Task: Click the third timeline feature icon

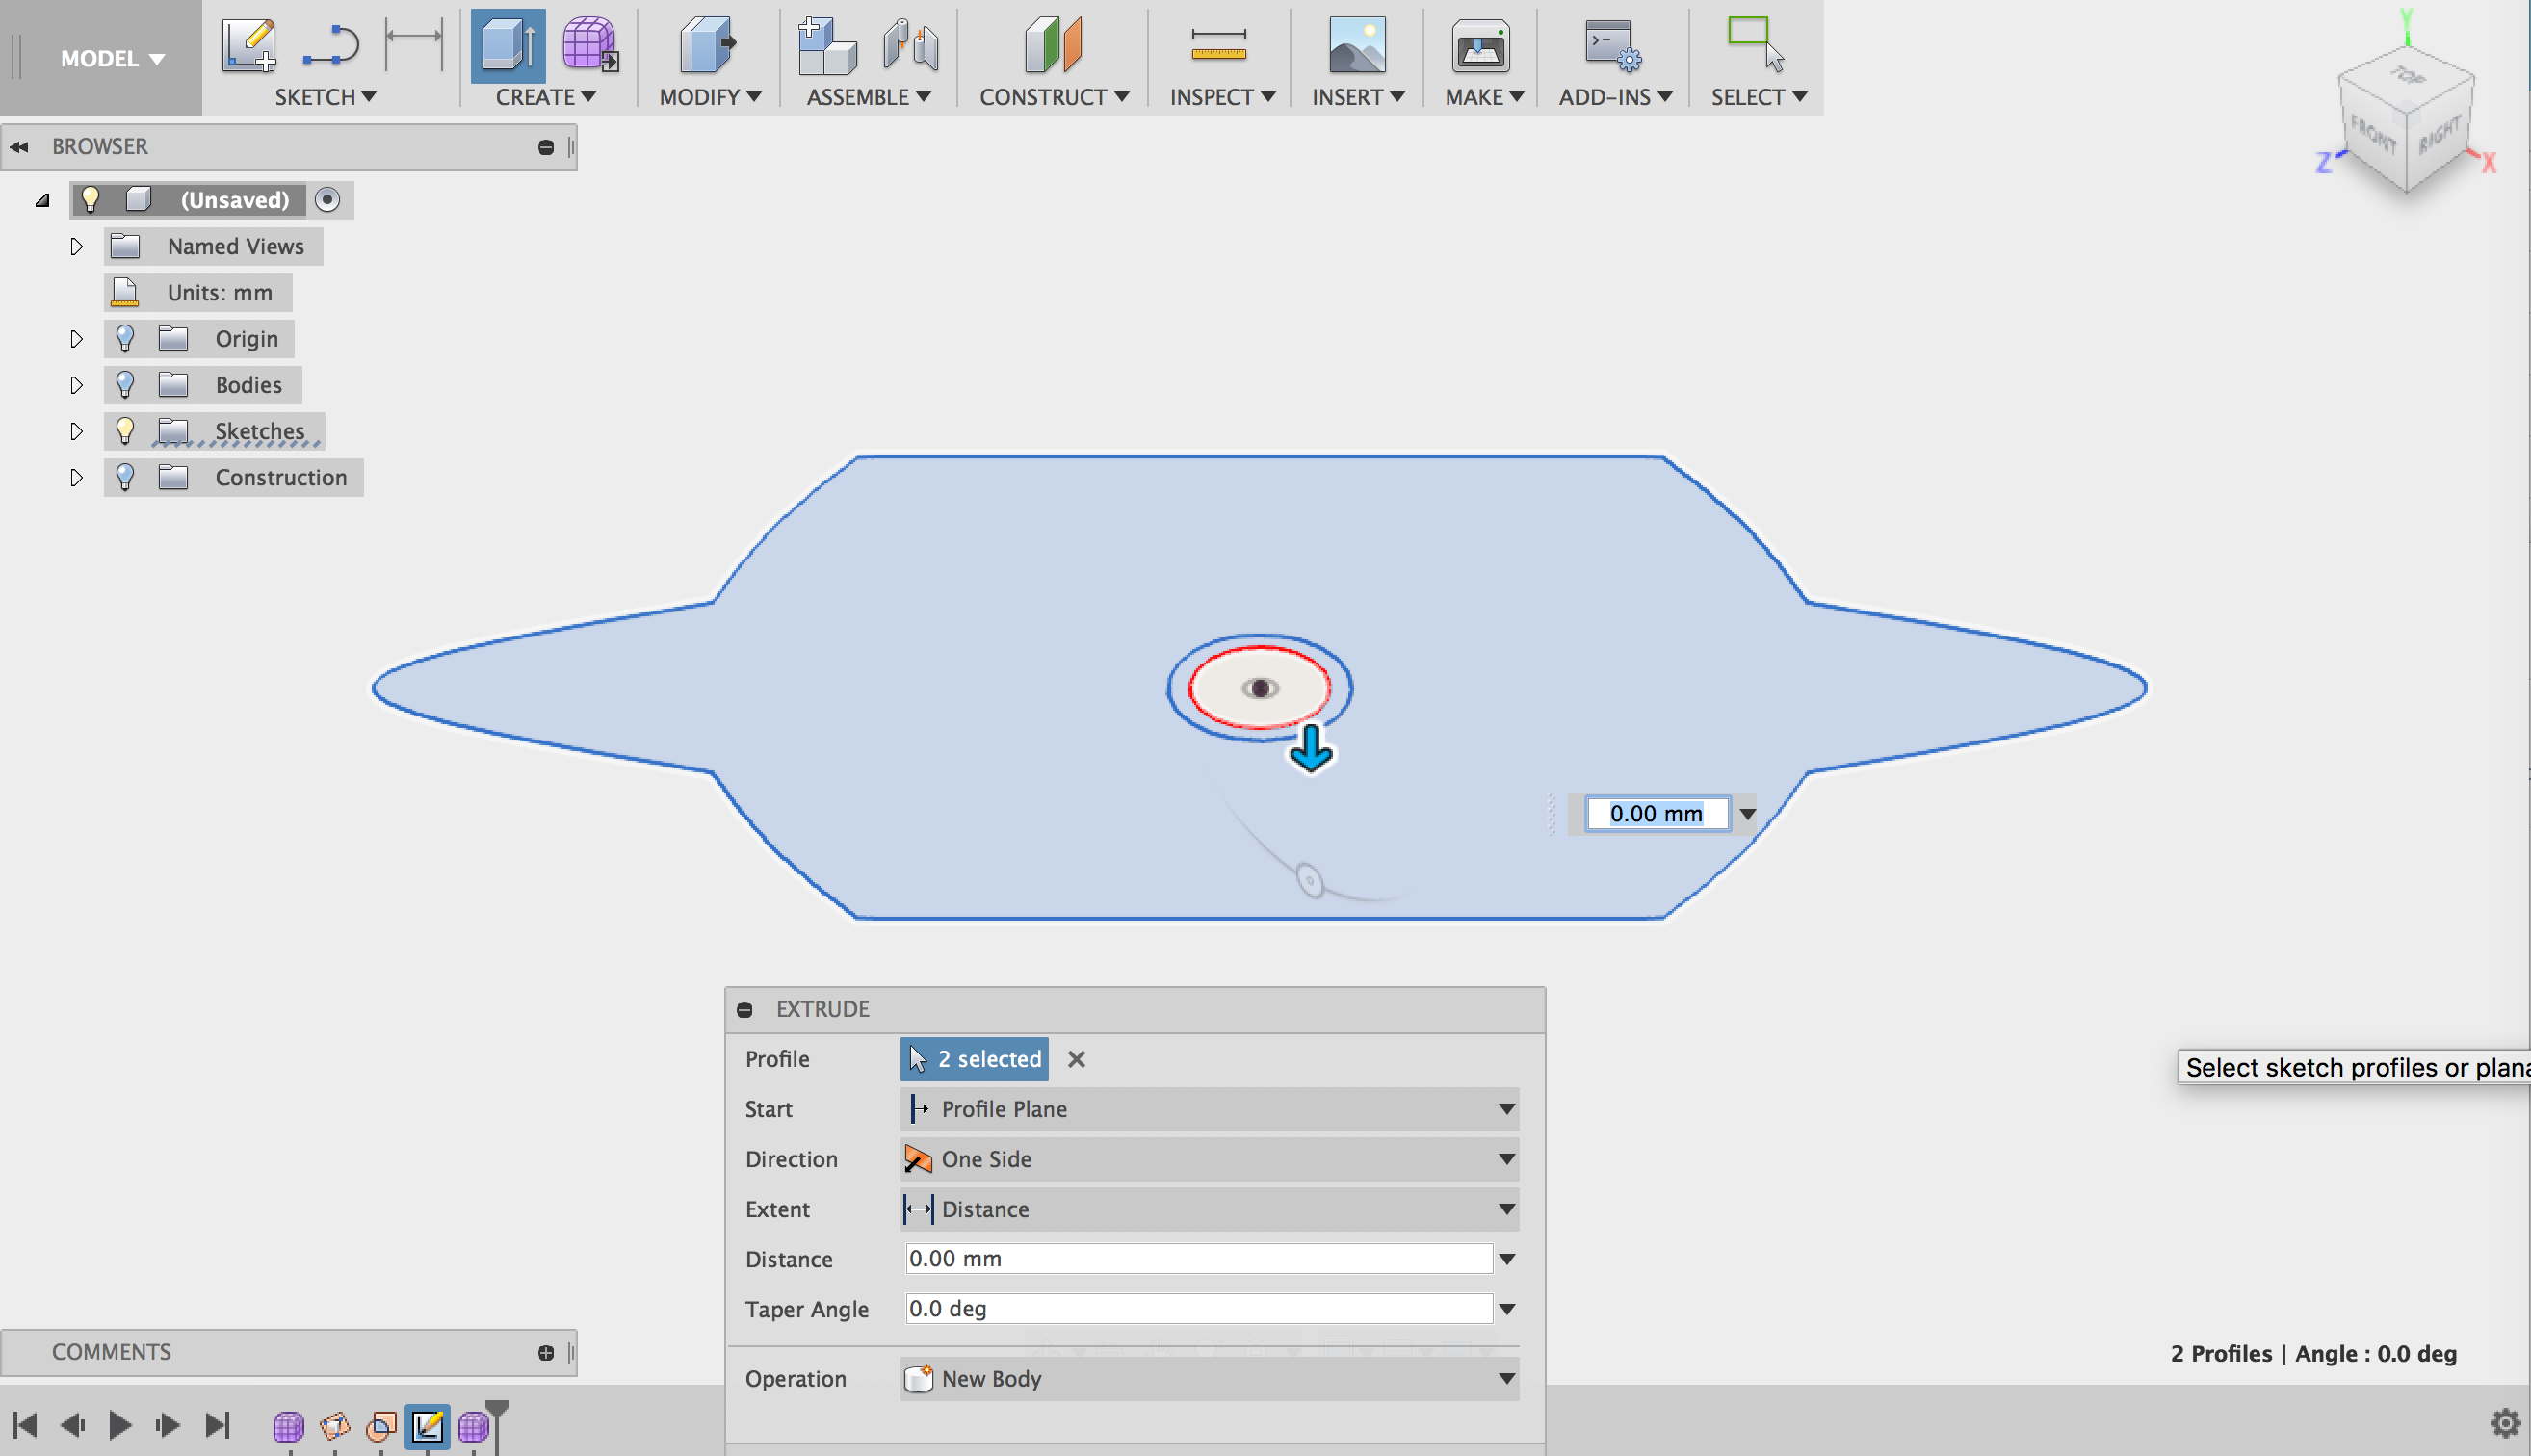Action: 381,1426
